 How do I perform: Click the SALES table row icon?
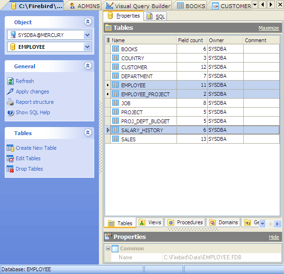(115, 139)
